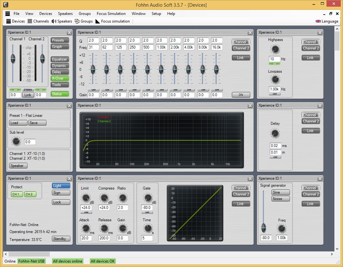Open the Devices menu
Screen dimensions: 343x267
pos(46,14)
